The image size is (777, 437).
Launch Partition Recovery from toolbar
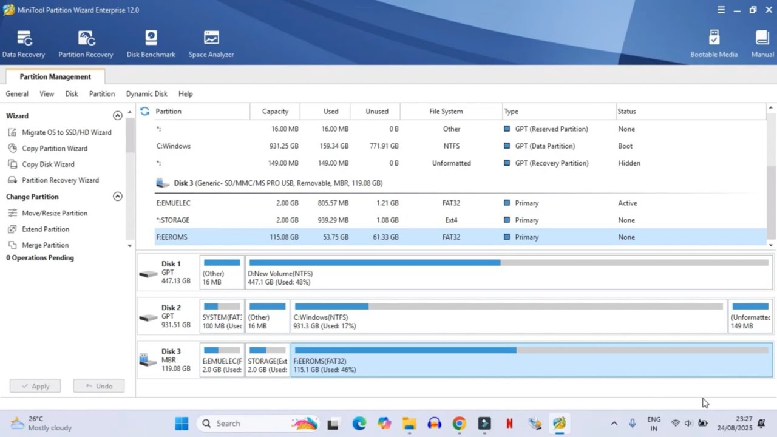tap(86, 44)
